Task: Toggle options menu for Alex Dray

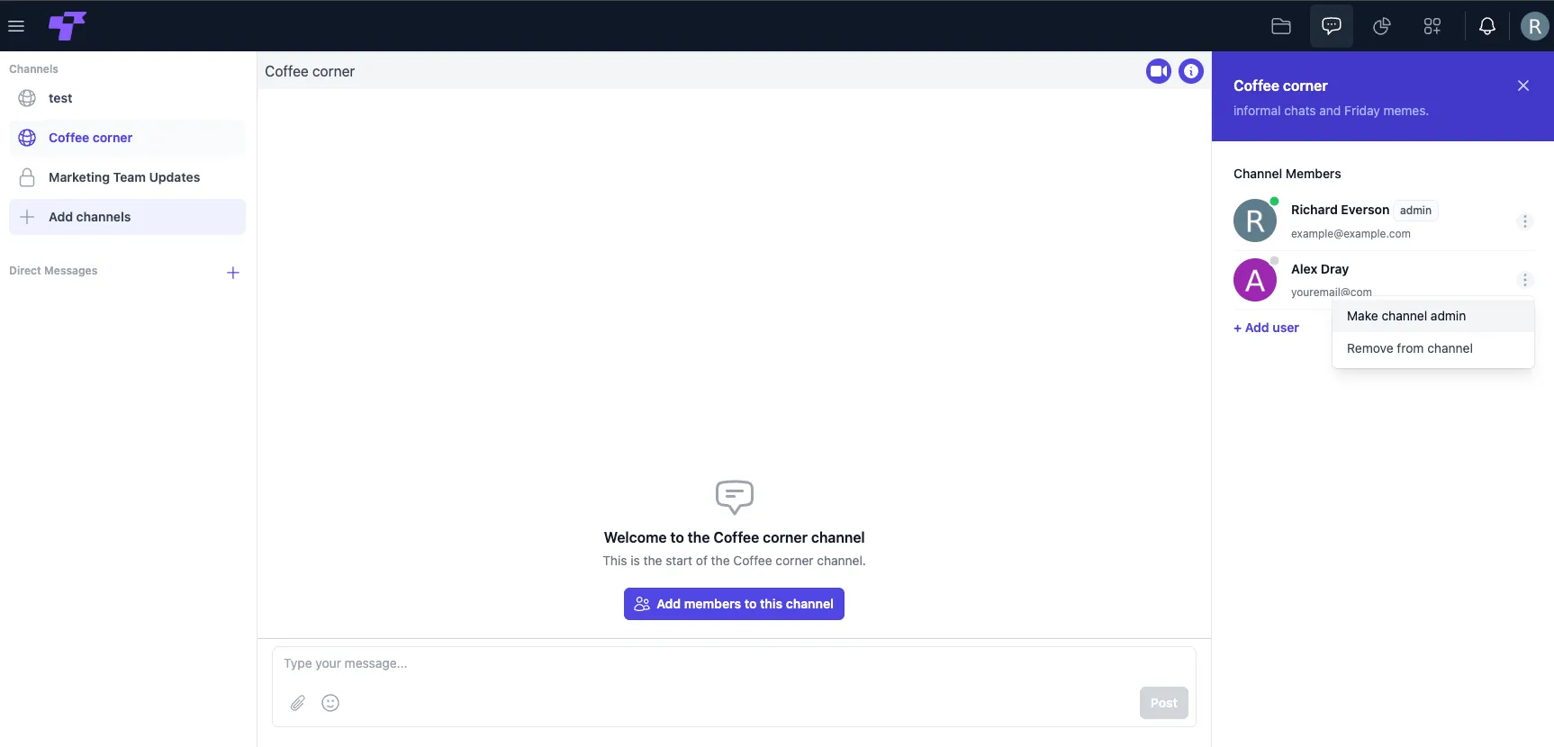Action: tap(1525, 280)
